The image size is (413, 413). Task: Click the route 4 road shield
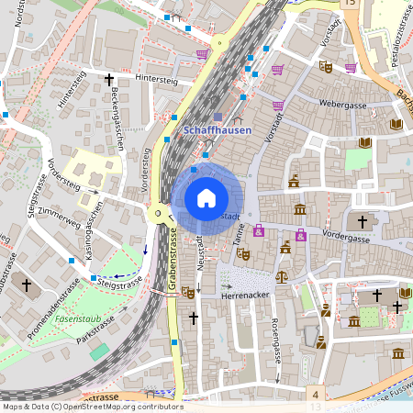(x=316, y=395)
